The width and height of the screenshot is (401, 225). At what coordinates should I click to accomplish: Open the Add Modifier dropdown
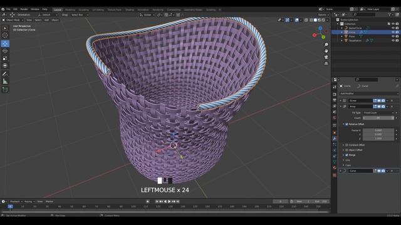(369, 94)
